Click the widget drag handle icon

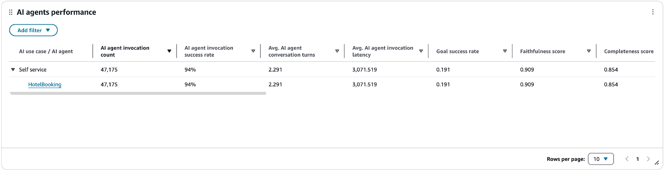click(11, 12)
